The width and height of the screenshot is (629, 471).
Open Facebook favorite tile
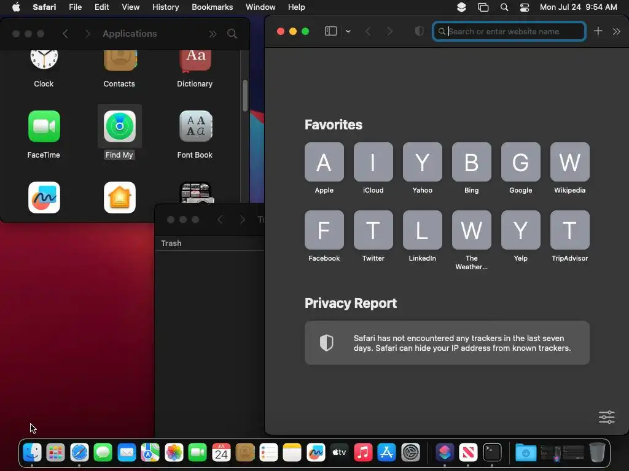tap(324, 230)
